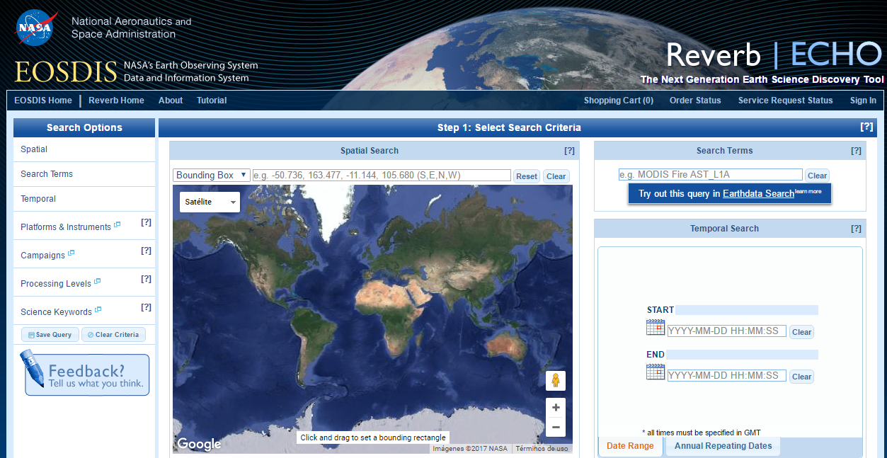Open help for Processing Levels

pos(147,279)
